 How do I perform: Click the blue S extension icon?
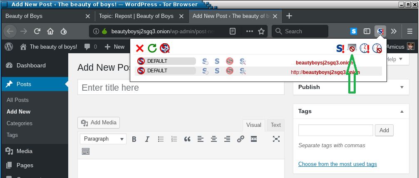click(354, 31)
